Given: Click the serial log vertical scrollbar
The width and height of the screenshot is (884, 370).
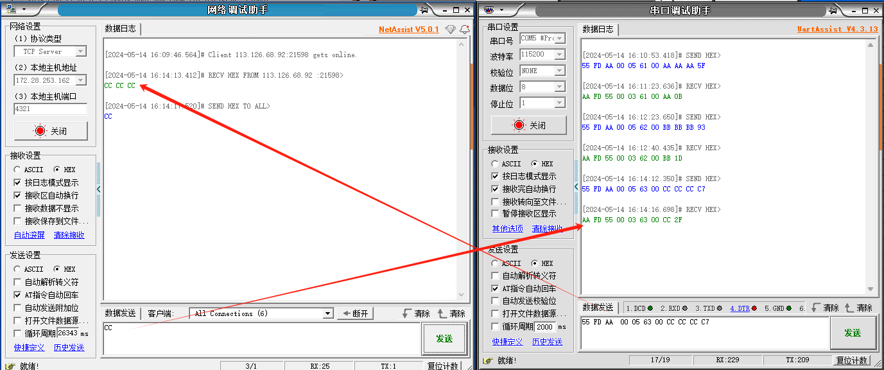Looking at the screenshot, I should pos(871,167).
